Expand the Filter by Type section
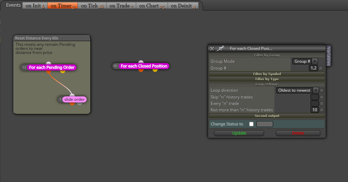348x182 pixels. [267, 79]
